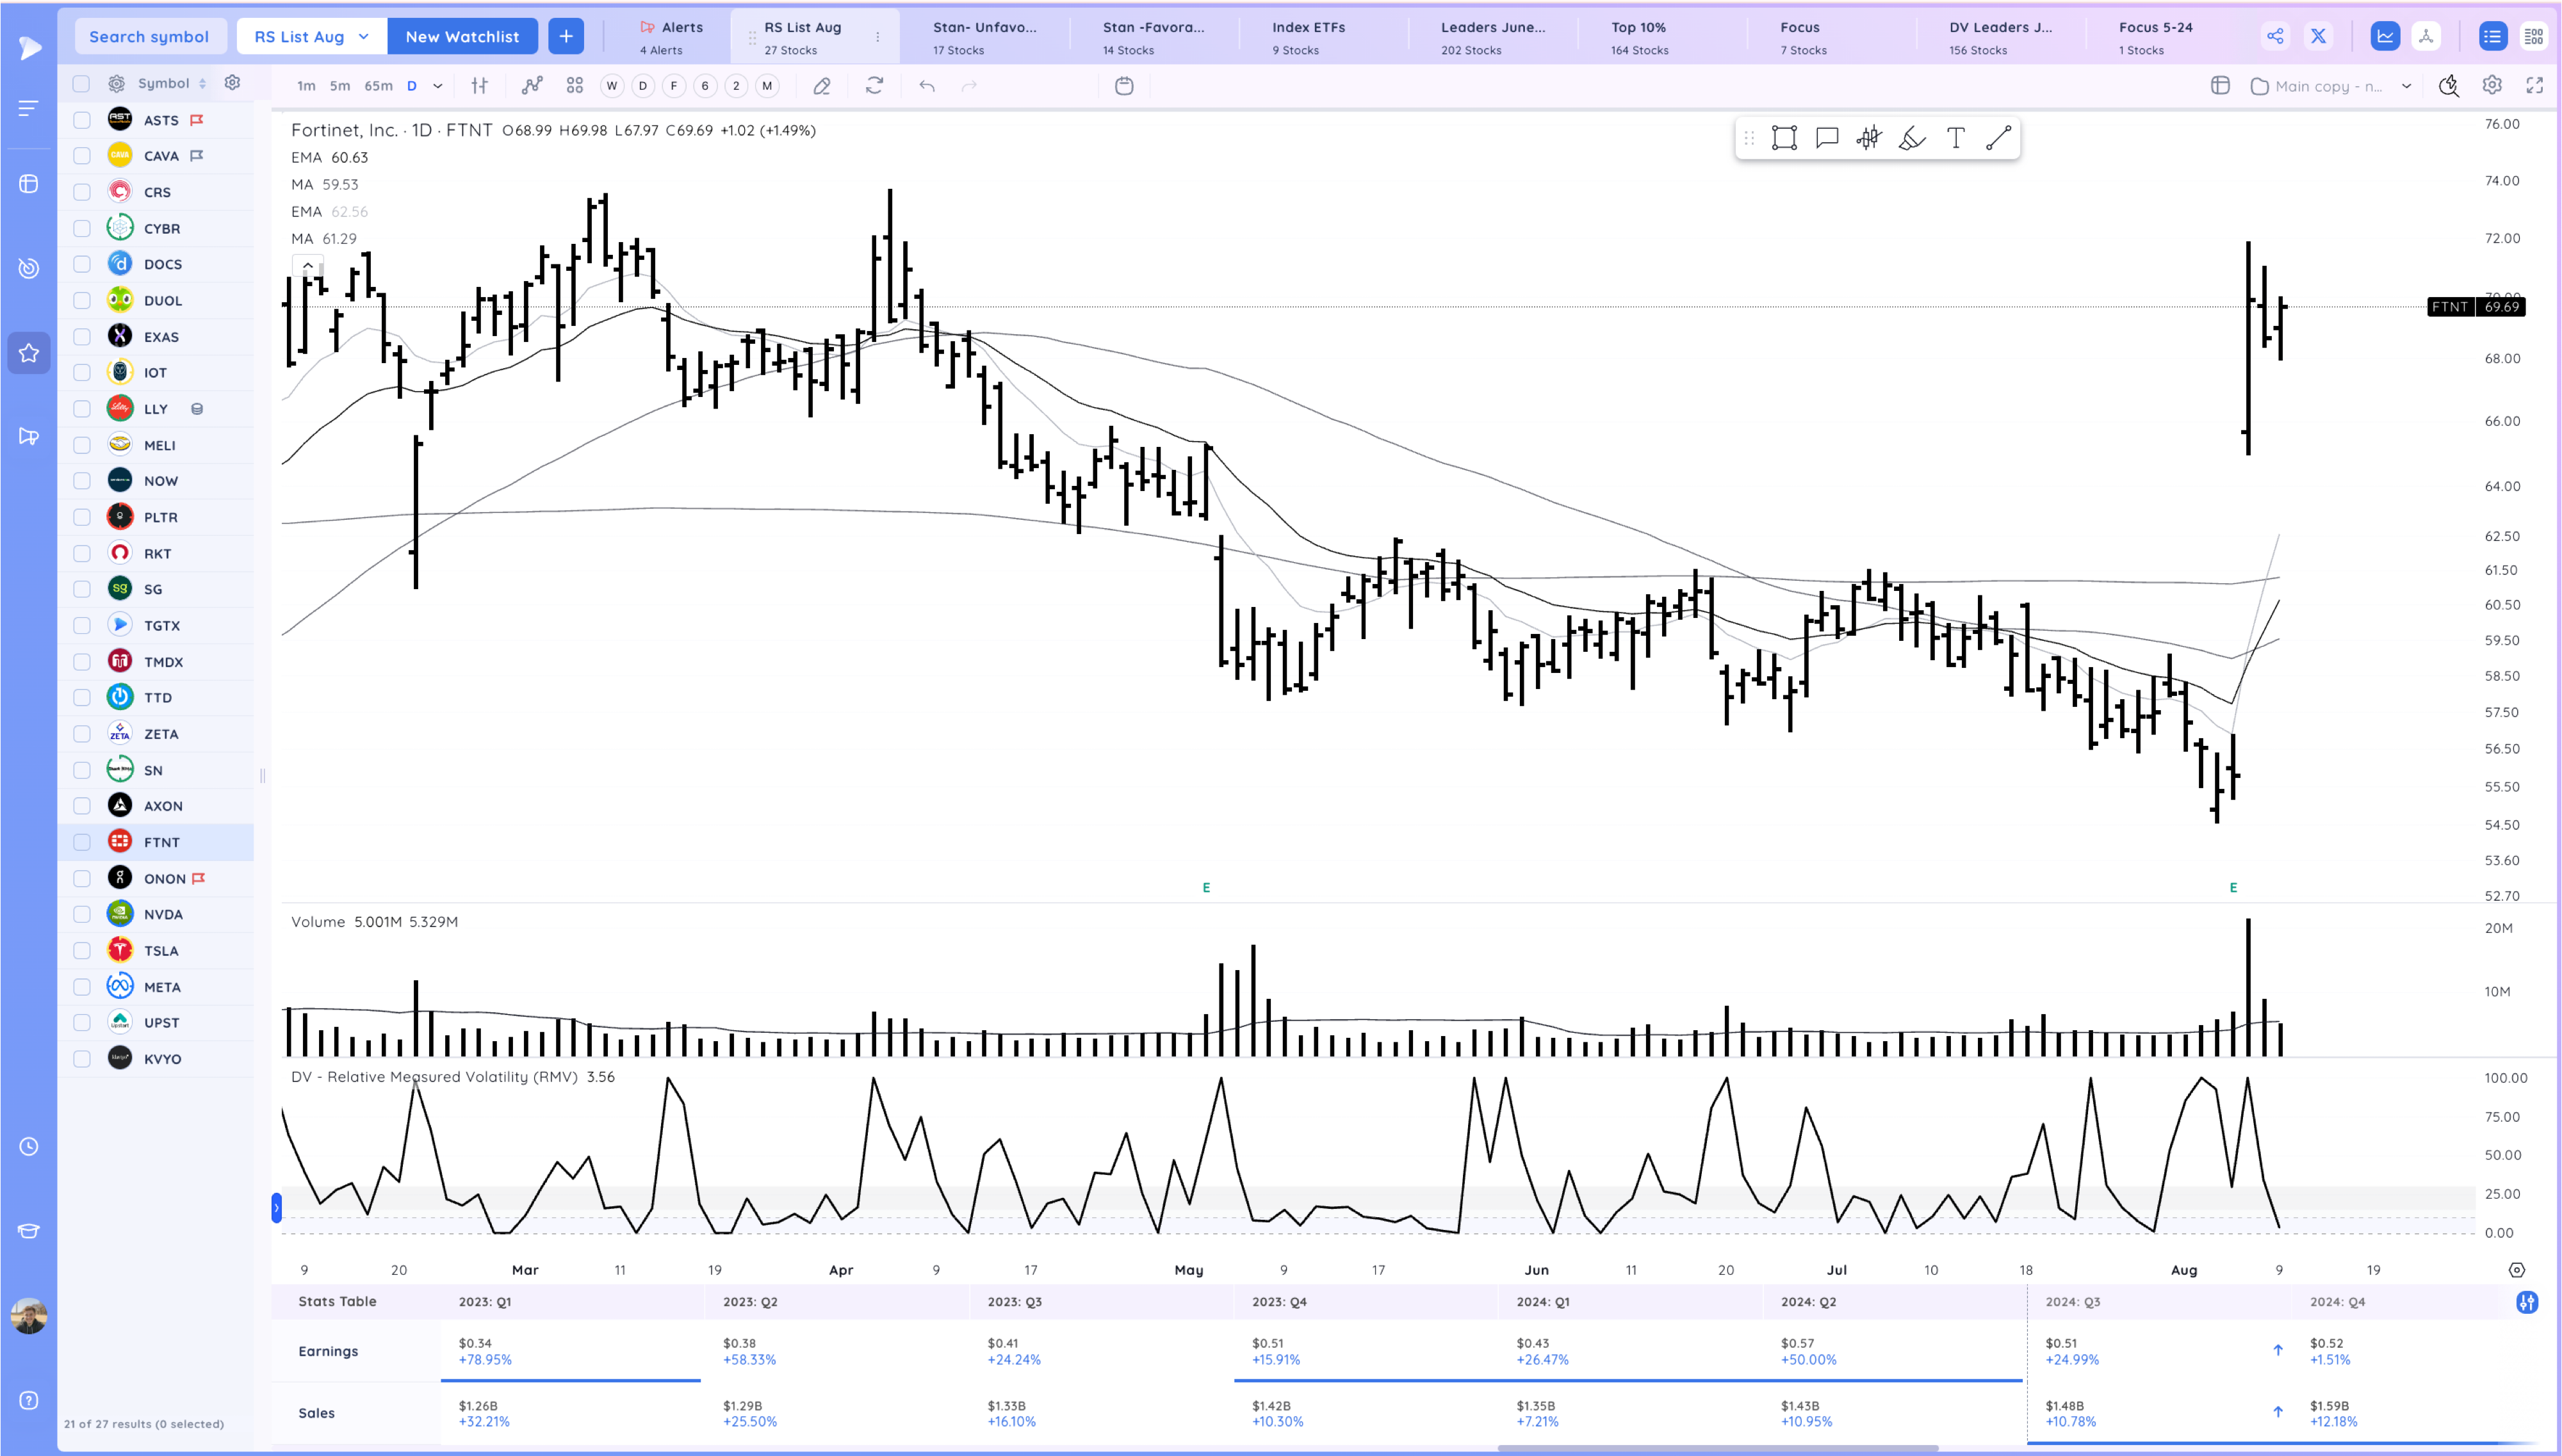Viewport: 2562px width, 1456px height.
Task: Check the NVDA watchlist checkbox
Action: click(82, 914)
